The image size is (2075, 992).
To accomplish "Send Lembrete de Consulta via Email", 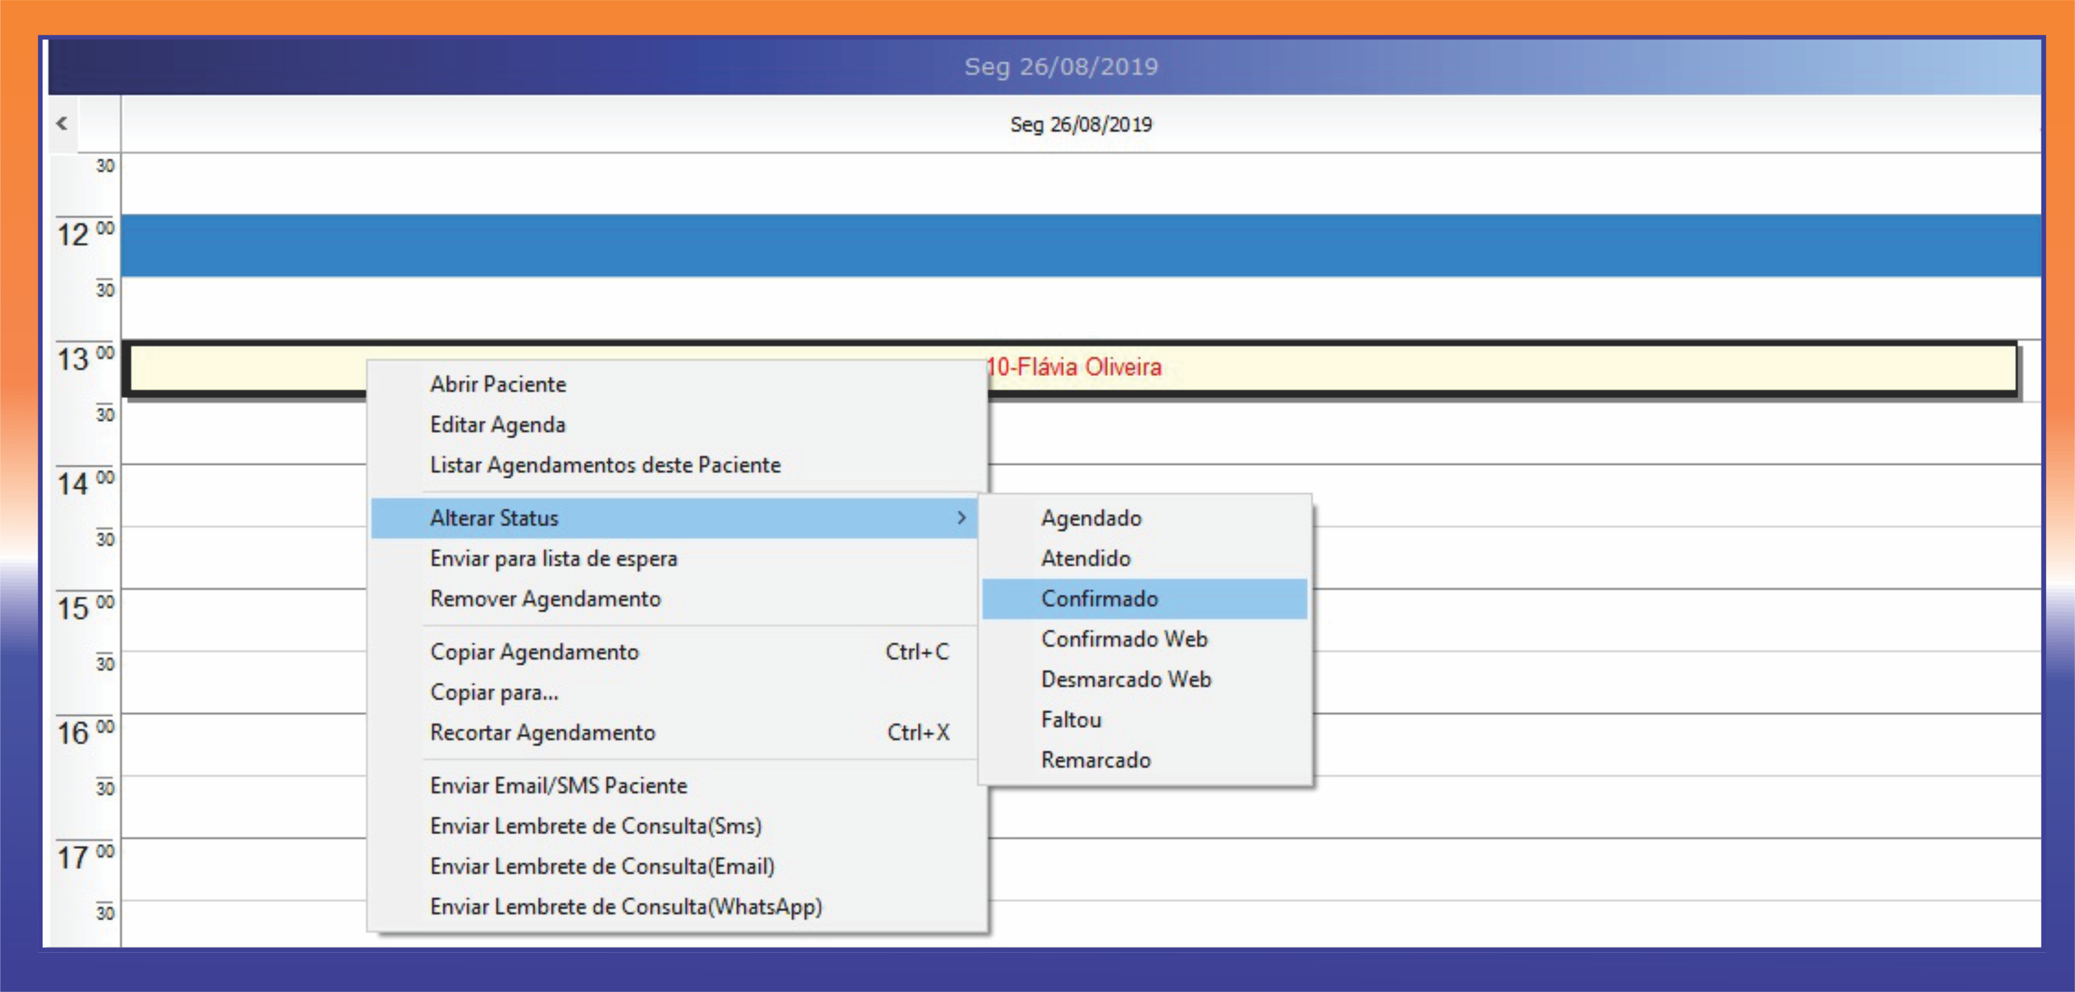I will [601, 865].
